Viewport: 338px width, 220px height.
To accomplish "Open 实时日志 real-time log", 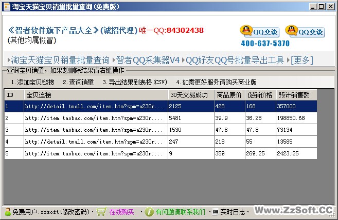I will (233, 212).
